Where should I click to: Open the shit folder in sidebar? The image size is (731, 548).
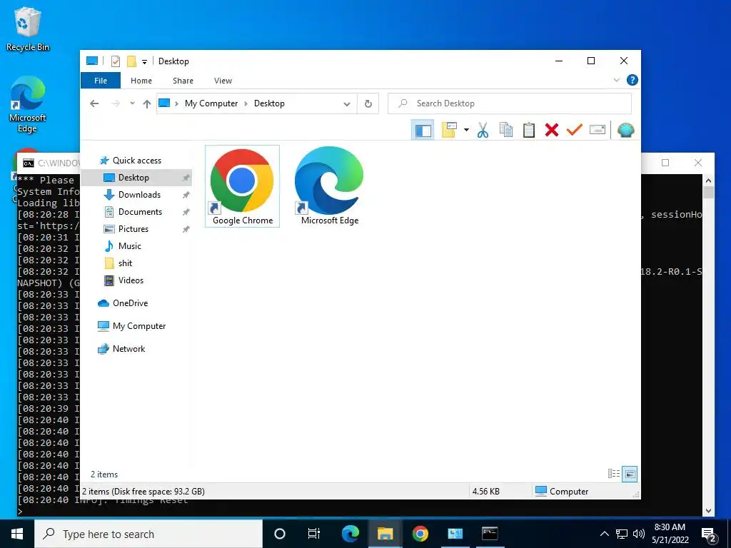point(119,263)
